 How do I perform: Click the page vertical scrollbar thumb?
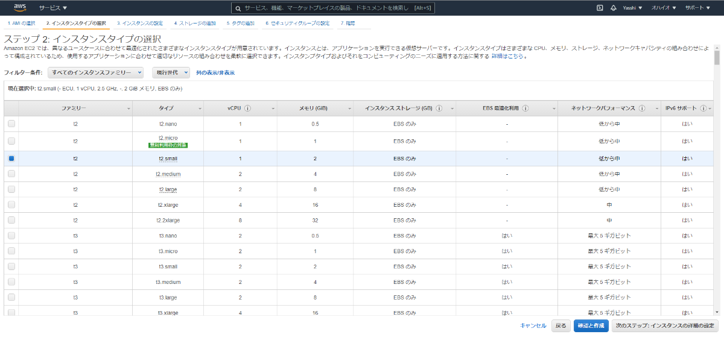pos(717,57)
